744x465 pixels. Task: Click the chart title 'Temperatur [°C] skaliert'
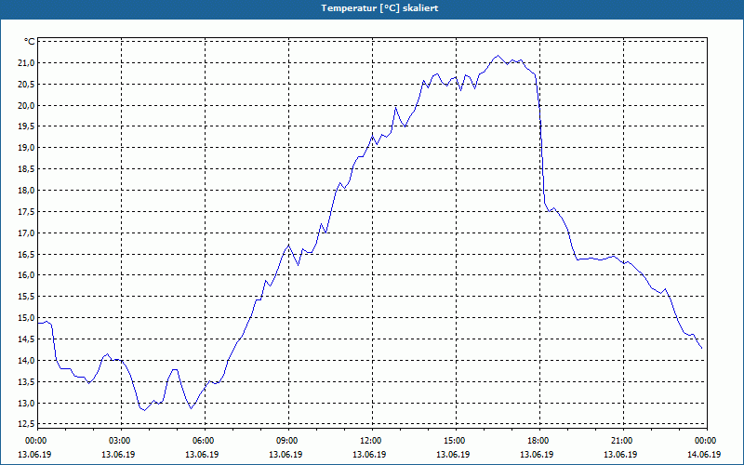coord(379,8)
